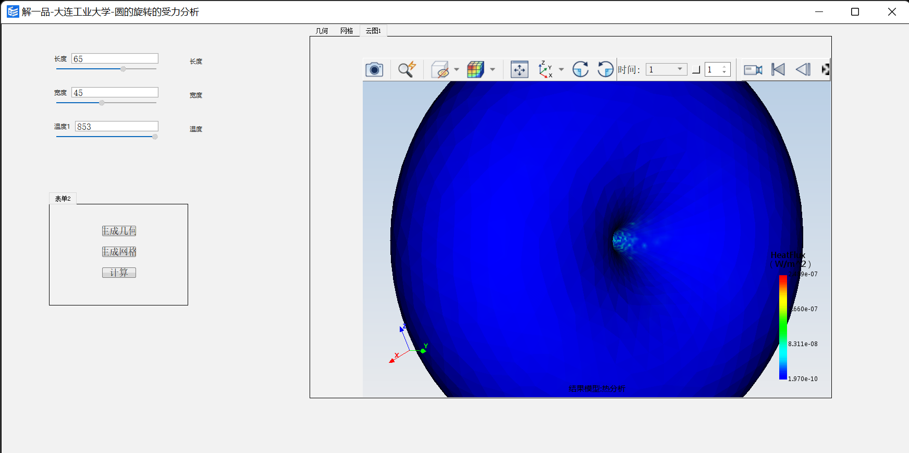Image resolution: width=909 pixels, height=453 pixels.
Task: Click the coordinate axes triad in viewport
Action: pos(408,343)
